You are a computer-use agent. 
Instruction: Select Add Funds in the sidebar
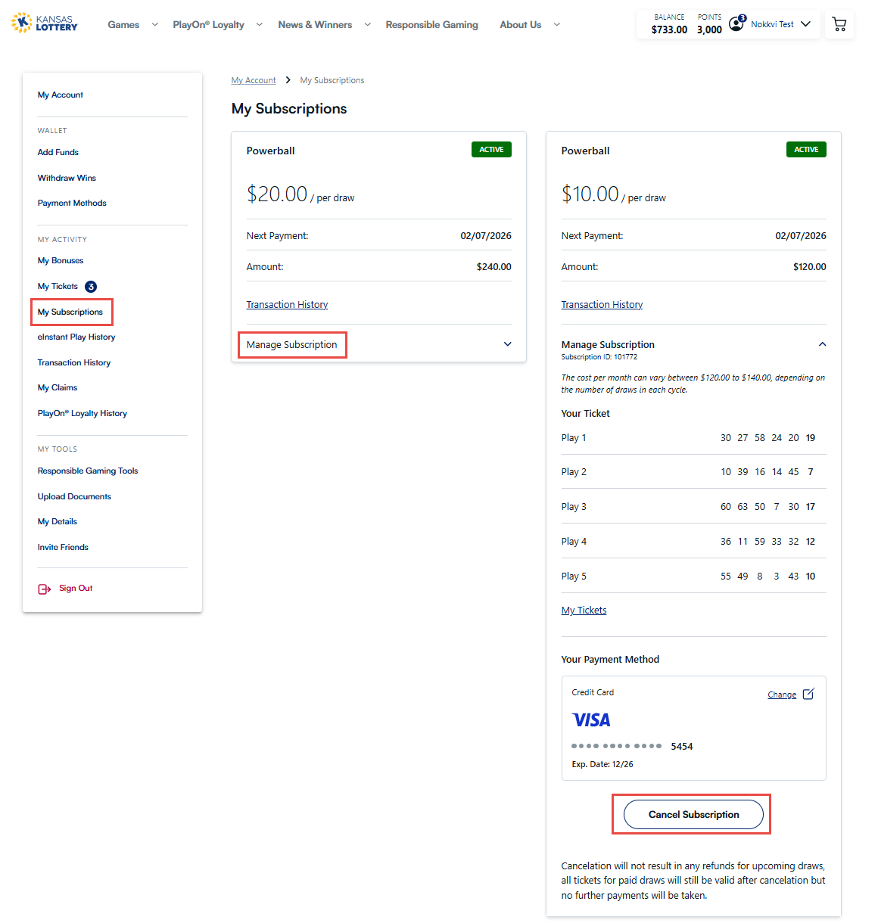click(x=58, y=152)
